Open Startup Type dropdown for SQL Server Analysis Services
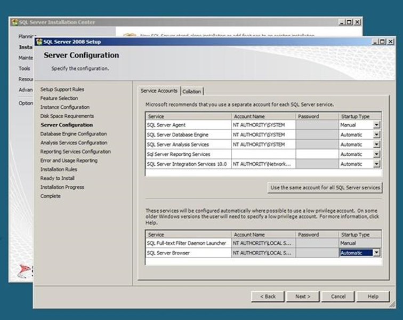The image size is (403, 320). (x=376, y=145)
